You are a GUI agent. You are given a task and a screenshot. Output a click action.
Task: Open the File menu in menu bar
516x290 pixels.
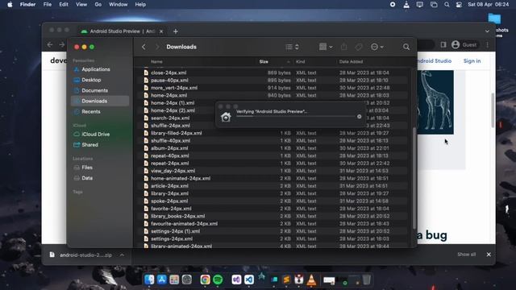tap(48, 5)
